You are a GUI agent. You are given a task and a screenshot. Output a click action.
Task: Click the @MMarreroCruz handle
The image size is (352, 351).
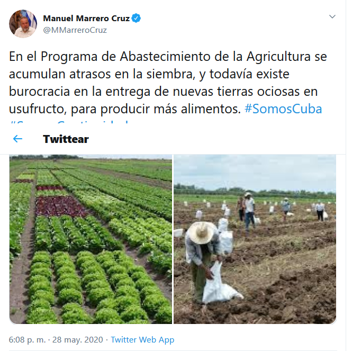[75, 30]
